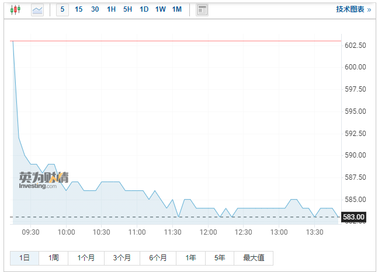Switch interval to 1D
This screenshot has height=272, width=378.
coord(144,9)
